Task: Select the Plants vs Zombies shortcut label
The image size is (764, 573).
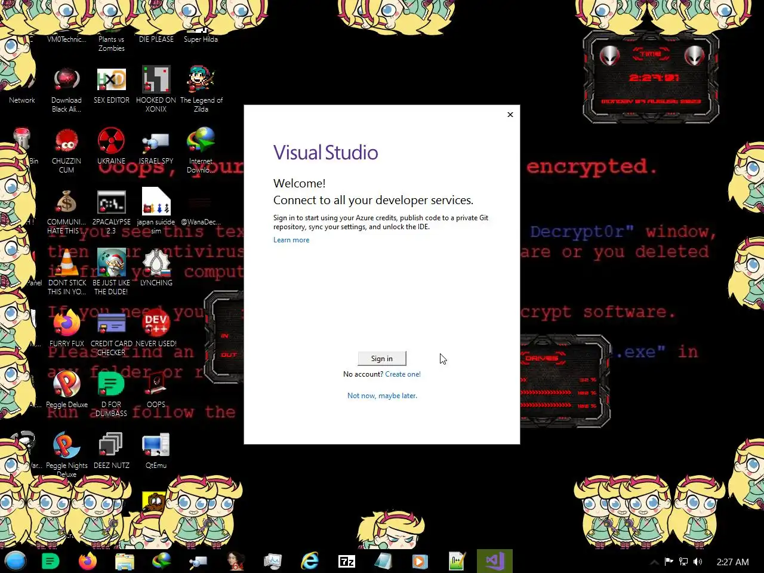Action: pos(112,44)
